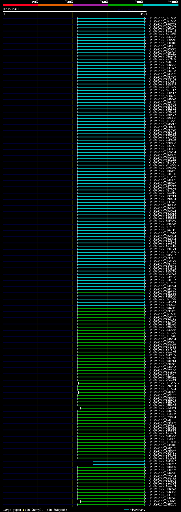The height and width of the screenshot is (512, 181).
Task: Pick hit UniRef100_B8AYI7
Action: coord(162,93)
